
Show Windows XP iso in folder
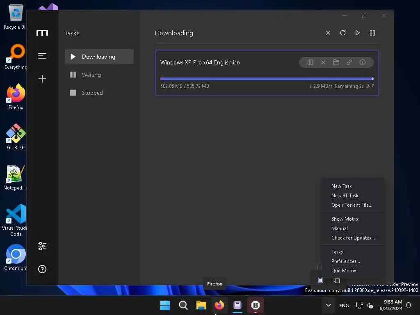336,62
